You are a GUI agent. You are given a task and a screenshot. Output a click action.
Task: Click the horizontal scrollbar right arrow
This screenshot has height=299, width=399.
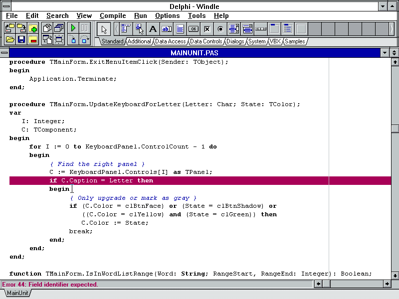coord(387,284)
